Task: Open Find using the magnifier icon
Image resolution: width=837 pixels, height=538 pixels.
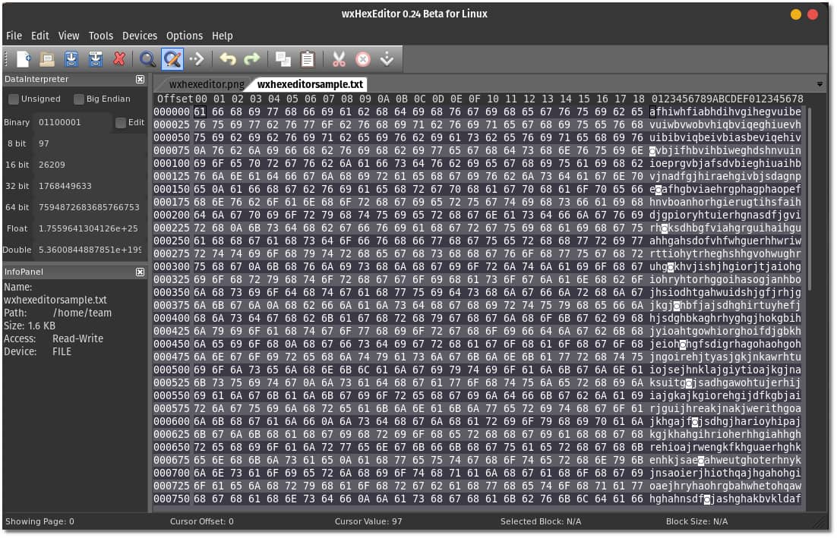Action: tap(148, 58)
